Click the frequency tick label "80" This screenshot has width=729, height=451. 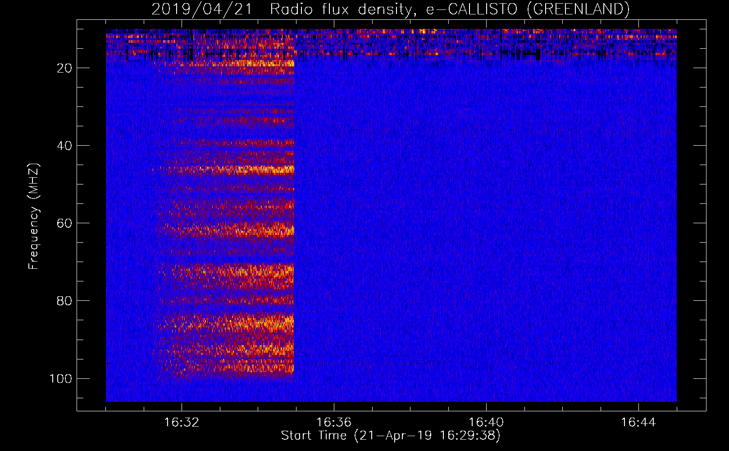pos(64,301)
